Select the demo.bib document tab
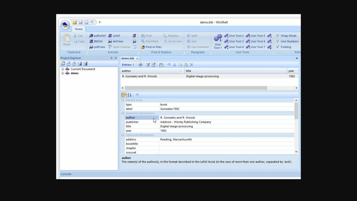 [x=128, y=58]
